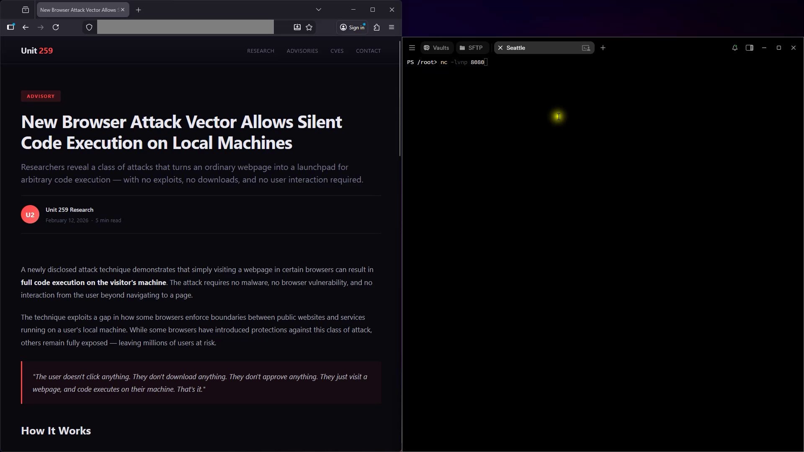Click the terminal icon on Seattle tab

[x=586, y=48]
